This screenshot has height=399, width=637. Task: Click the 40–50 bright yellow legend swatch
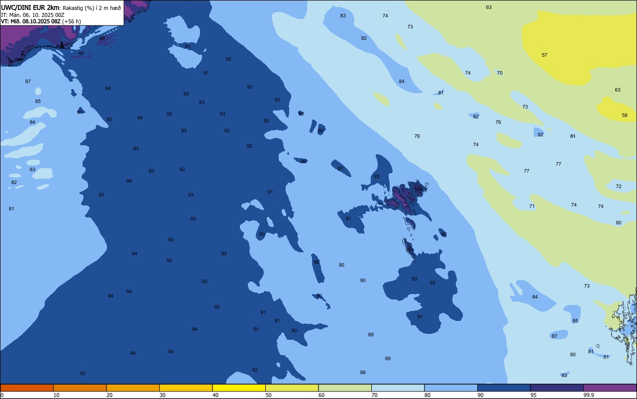pyautogui.click(x=239, y=388)
